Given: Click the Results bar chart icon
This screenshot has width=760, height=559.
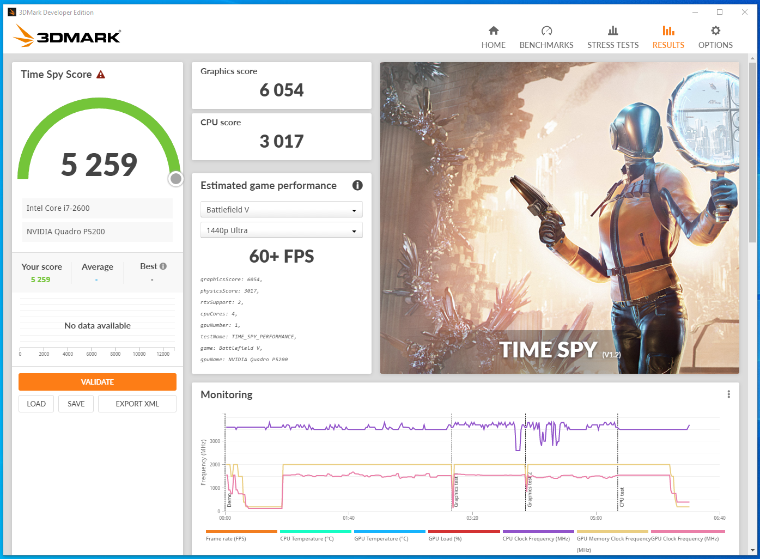Looking at the screenshot, I should (x=668, y=31).
